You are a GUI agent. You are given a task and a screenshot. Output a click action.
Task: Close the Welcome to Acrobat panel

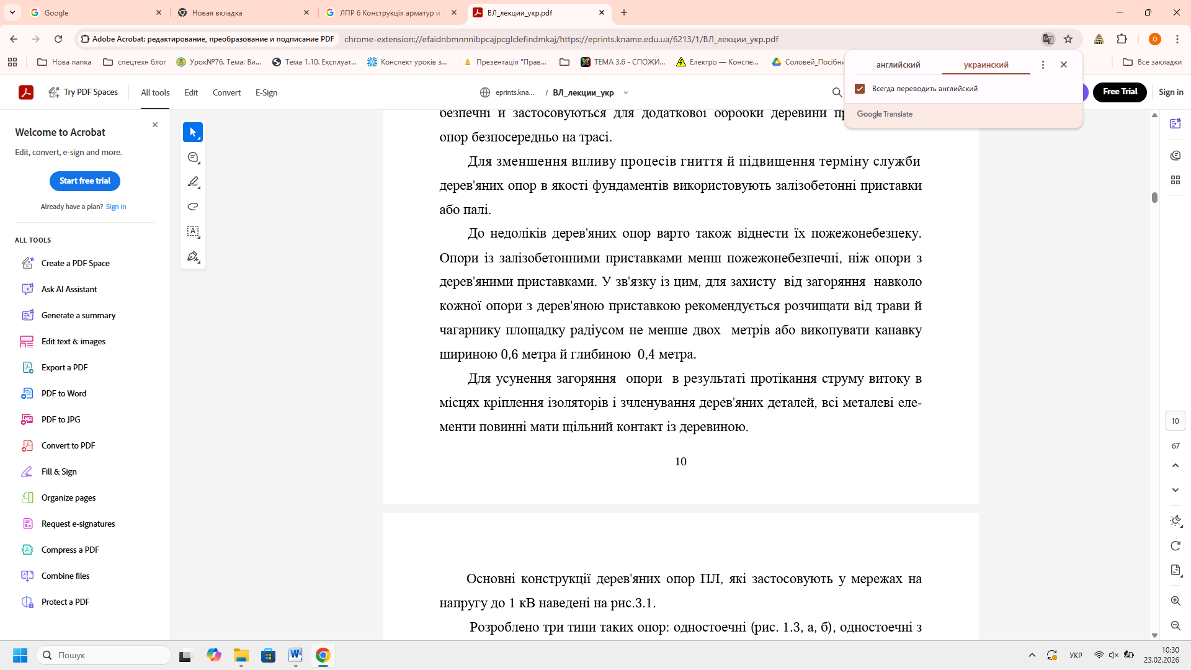[x=155, y=125]
